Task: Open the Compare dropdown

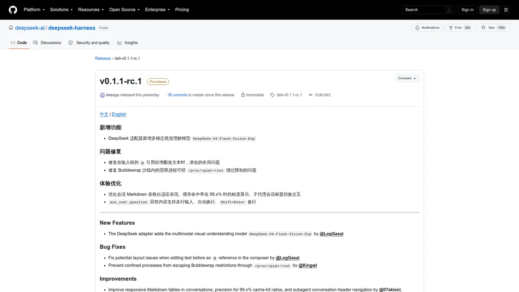Action: [x=407, y=78]
